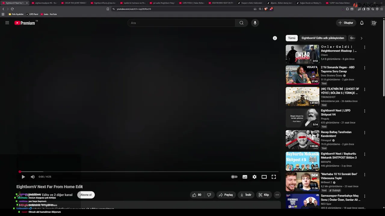Click the video progress bar
This screenshot has height=216, width=385.
[149, 172]
